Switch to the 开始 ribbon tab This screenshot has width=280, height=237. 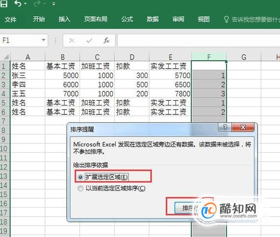click(x=39, y=19)
